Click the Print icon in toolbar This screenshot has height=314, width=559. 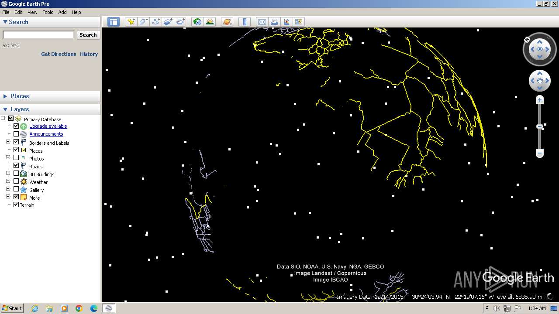point(274,22)
